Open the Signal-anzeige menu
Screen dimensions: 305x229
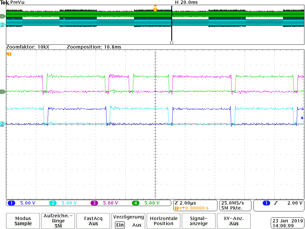coord(199,221)
